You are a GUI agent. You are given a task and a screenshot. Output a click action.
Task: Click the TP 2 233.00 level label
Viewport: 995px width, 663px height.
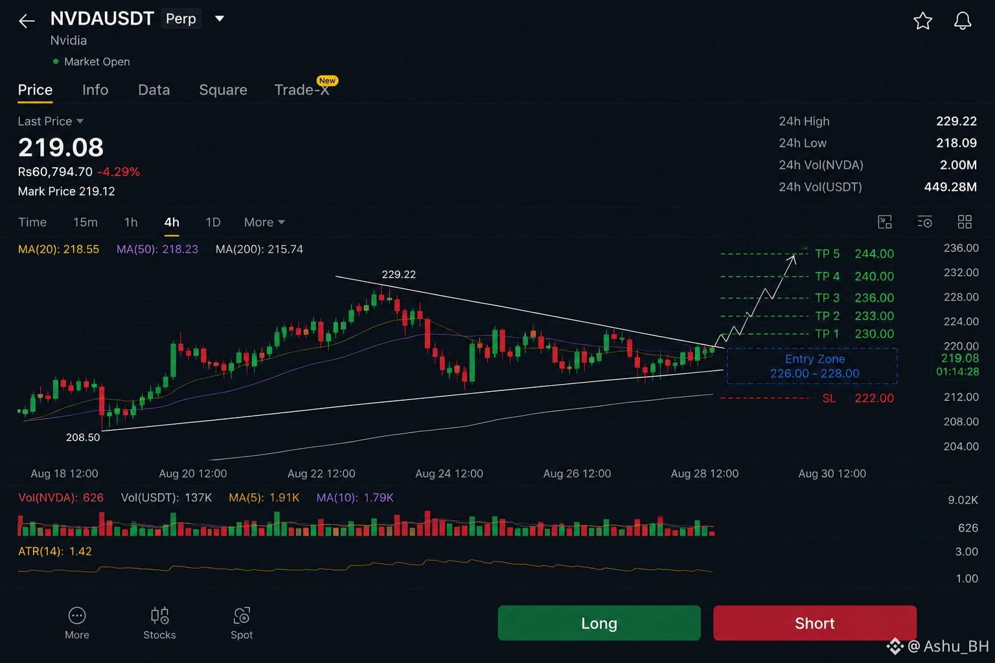click(854, 316)
